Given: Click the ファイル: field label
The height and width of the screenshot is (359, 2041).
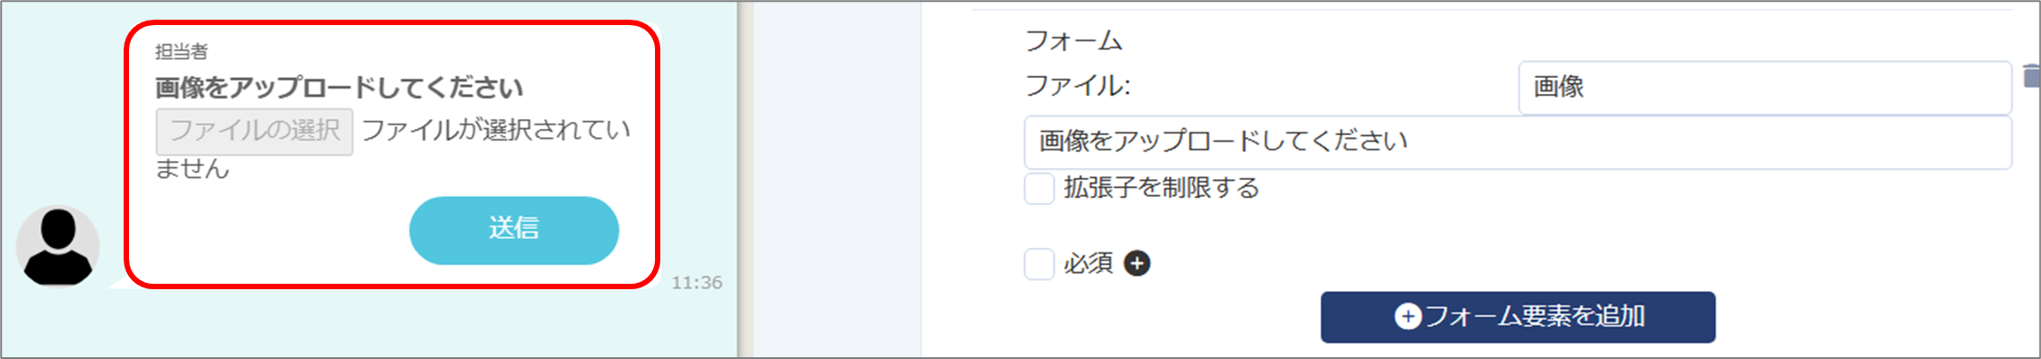Looking at the screenshot, I should point(1078,86).
